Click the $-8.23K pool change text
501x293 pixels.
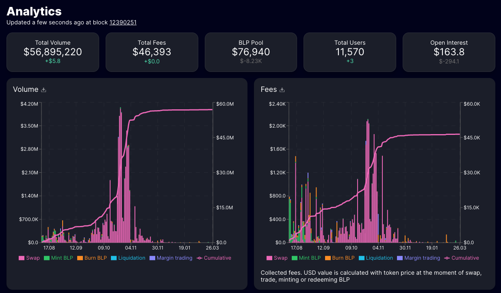click(x=251, y=62)
